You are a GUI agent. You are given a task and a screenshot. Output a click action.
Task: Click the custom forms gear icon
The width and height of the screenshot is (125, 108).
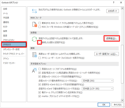(x=34, y=55)
